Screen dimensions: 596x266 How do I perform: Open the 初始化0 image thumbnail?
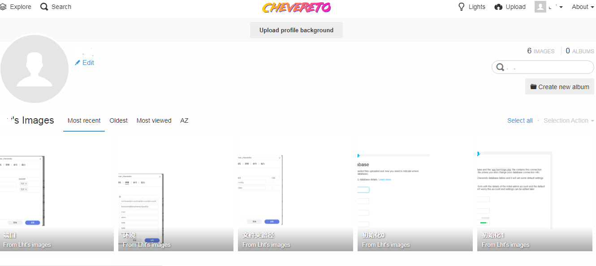coord(415,193)
